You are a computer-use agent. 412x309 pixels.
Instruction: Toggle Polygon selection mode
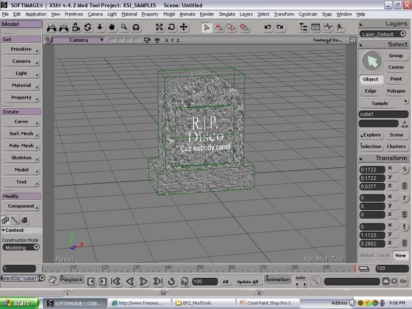396,91
